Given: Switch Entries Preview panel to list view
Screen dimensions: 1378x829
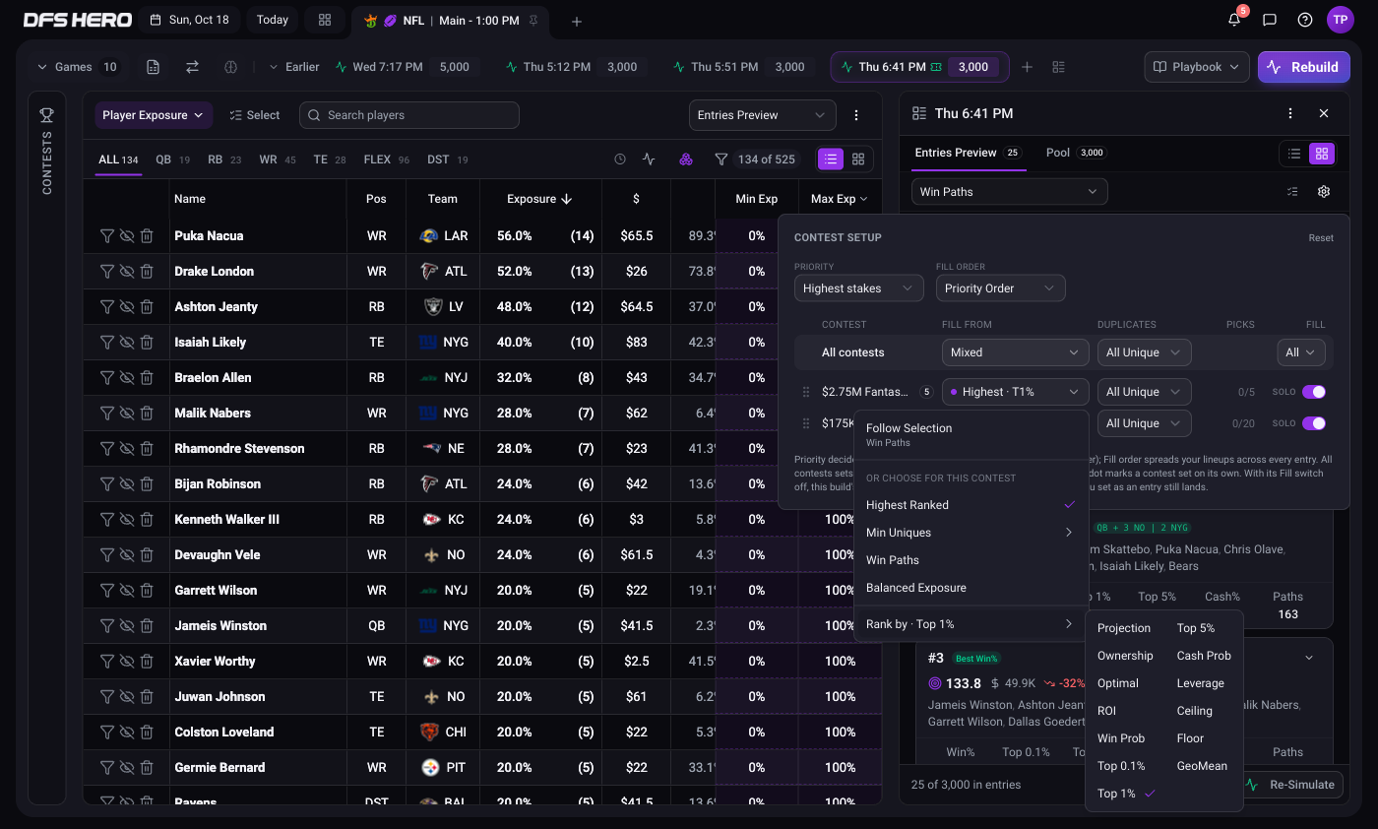Looking at the screenshot, I should [x=1294, y=154].
